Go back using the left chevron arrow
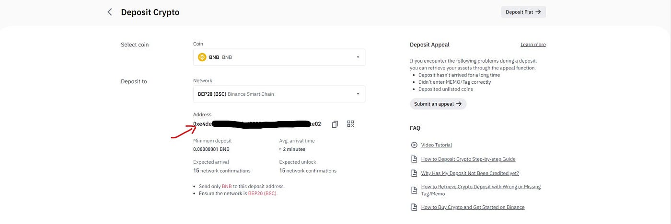Screen dimensions: 671x224 point(110,12)
